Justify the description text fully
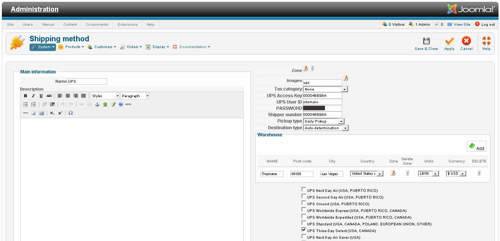The image size is (500, 241). click(83, 96)
